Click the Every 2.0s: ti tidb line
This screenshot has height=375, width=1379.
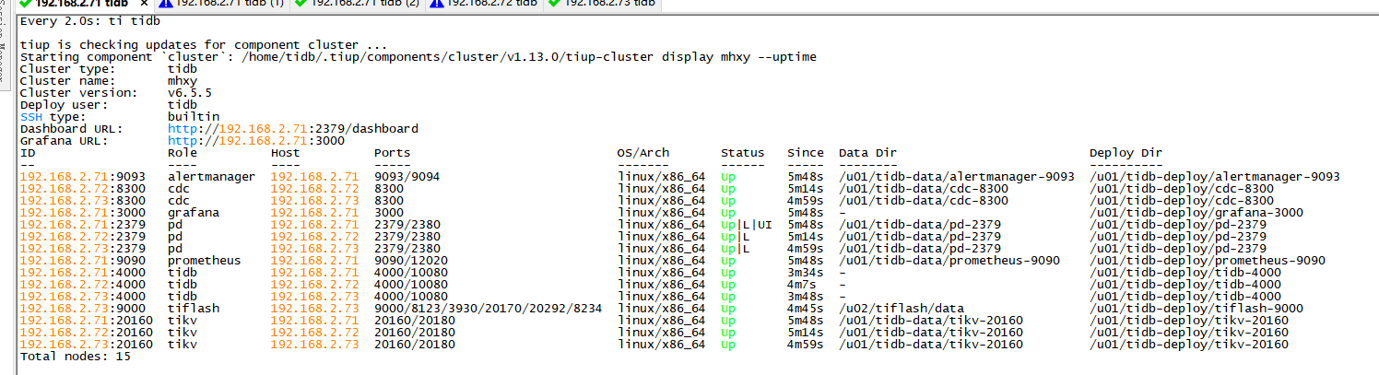[90, 21]
